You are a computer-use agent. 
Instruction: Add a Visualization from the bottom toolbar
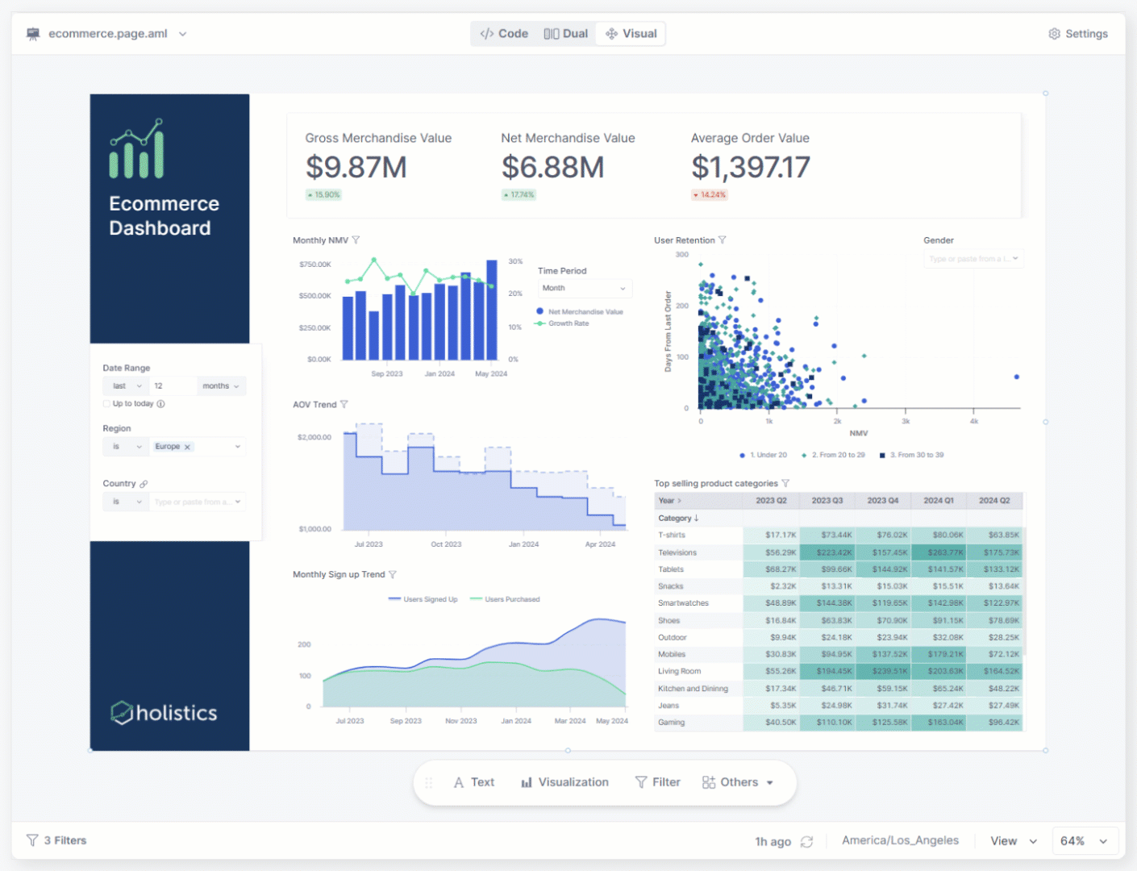pyautogui.click(x=564, y=781)
